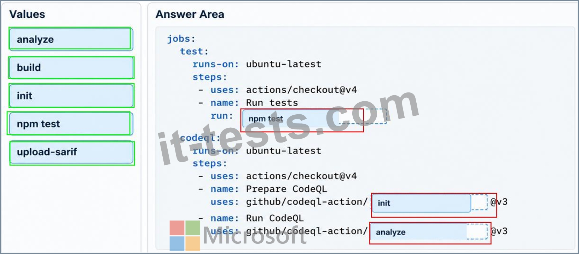Click the Values heading
The width and height of the screenshot is (579, 254).
point(27,14)
